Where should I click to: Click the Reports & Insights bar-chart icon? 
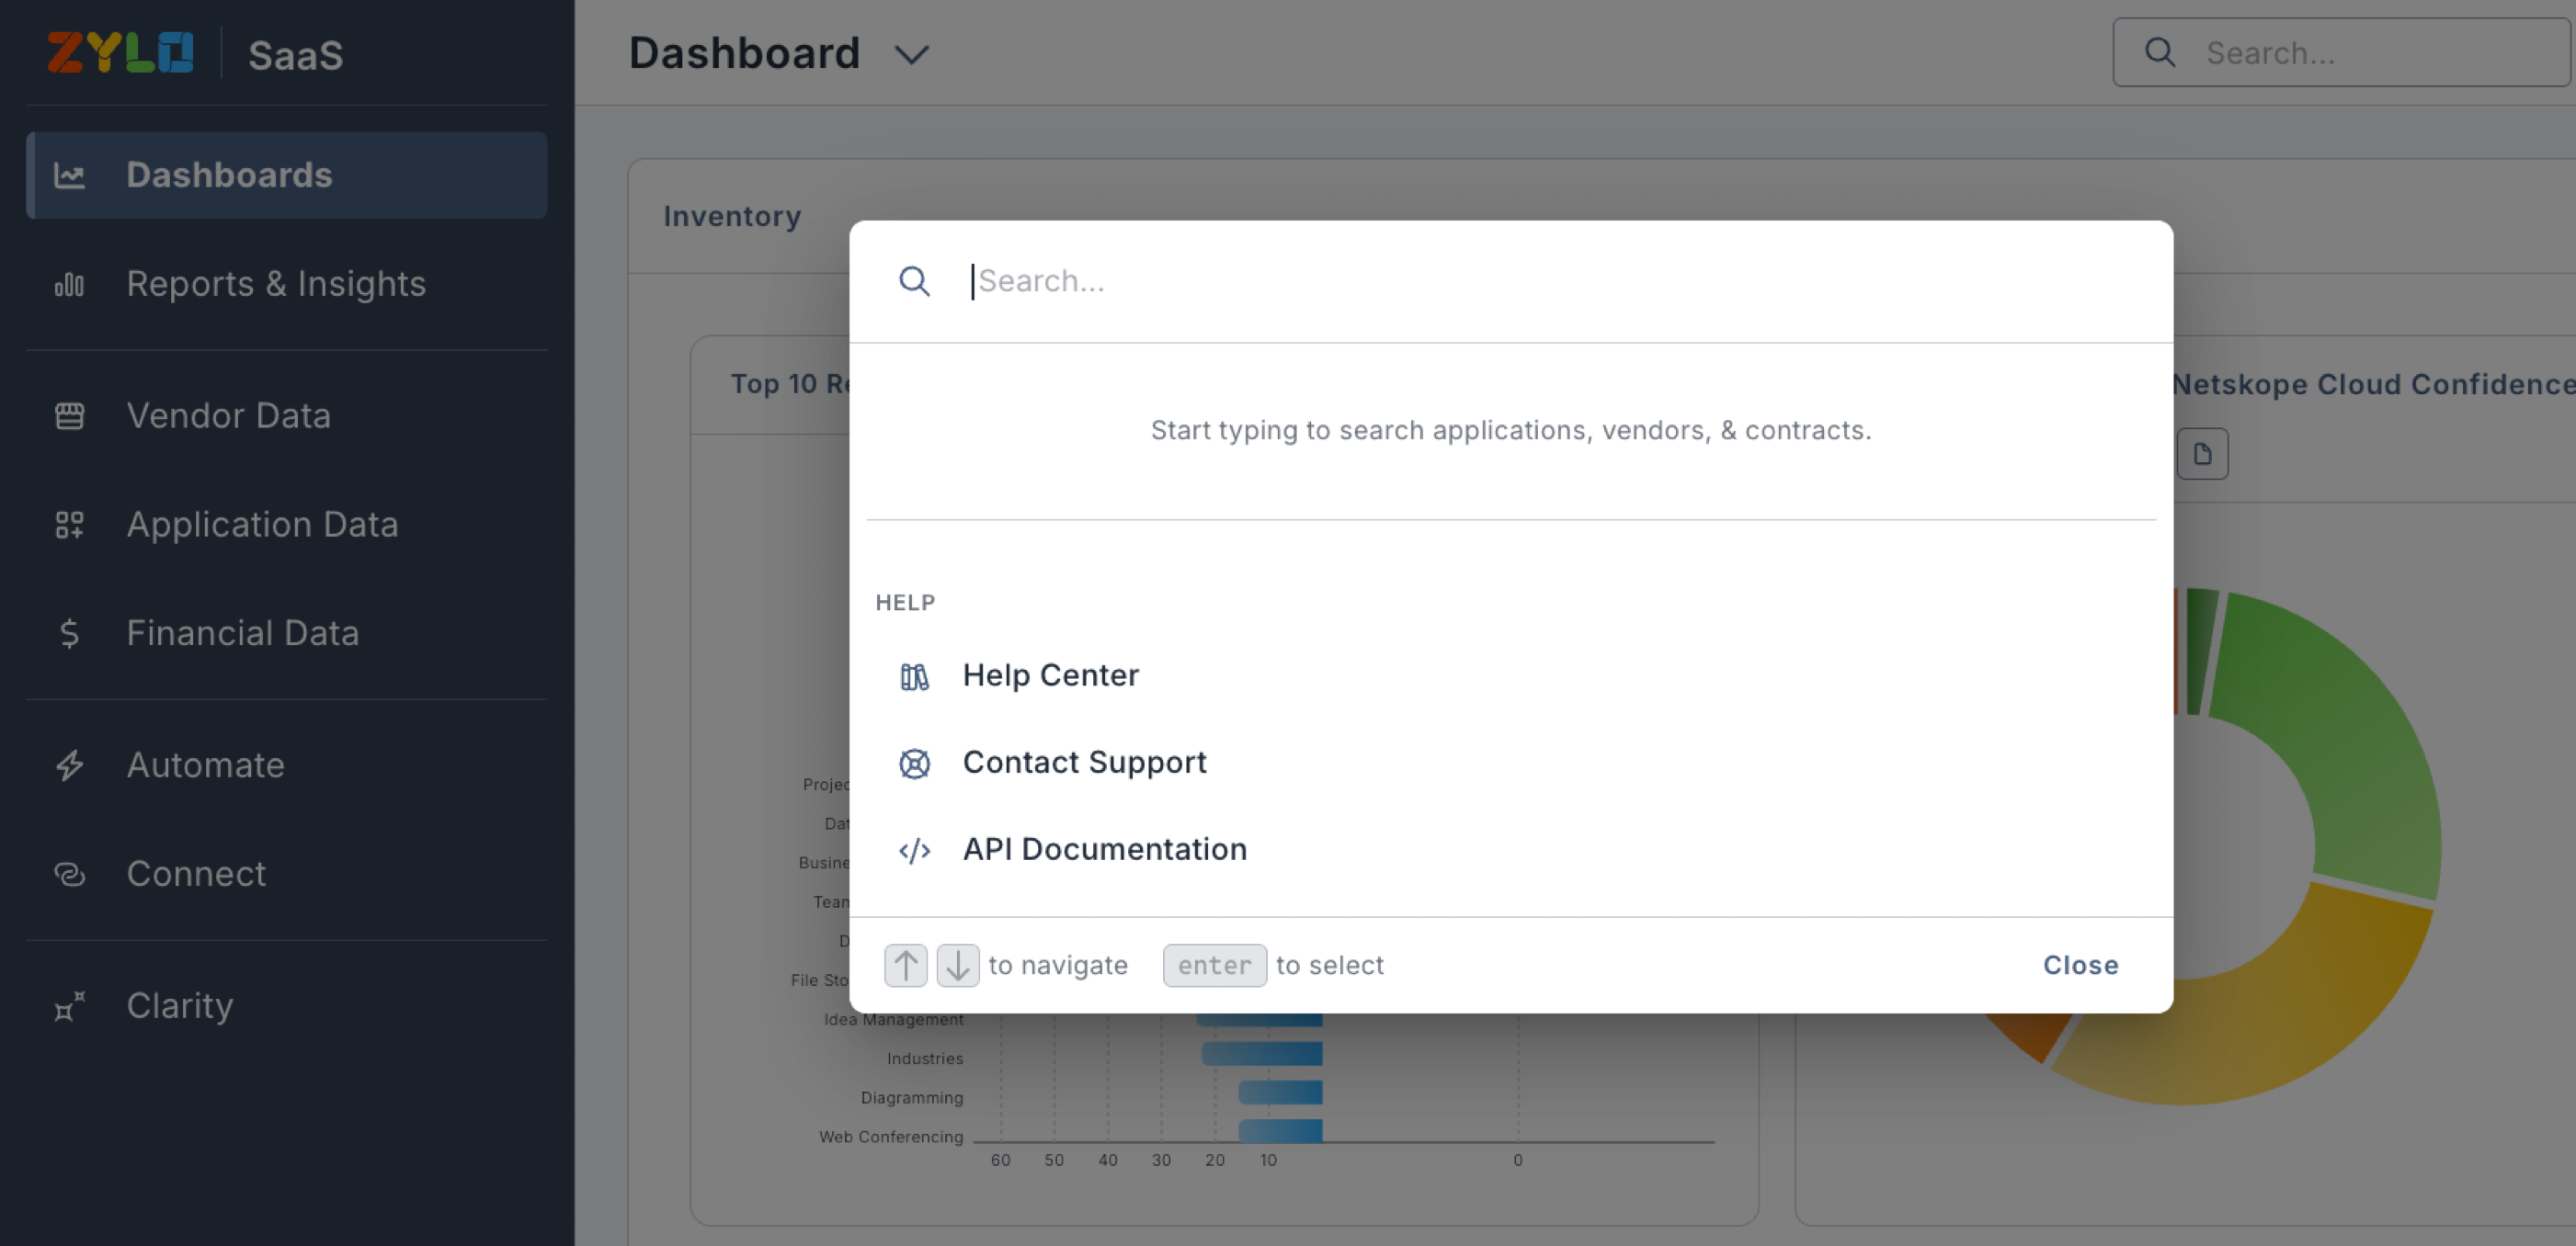(x=69, y=285)
